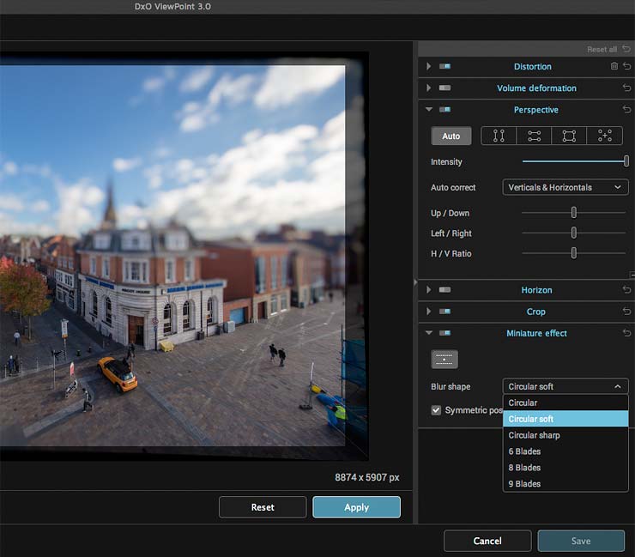Select the force rectangle perspective tool
635x557 pixels.
pos(569,136)
